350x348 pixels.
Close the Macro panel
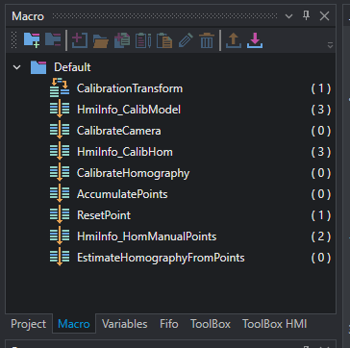[x=324, y=16]
